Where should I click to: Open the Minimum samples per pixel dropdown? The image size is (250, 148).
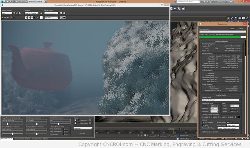214,109
